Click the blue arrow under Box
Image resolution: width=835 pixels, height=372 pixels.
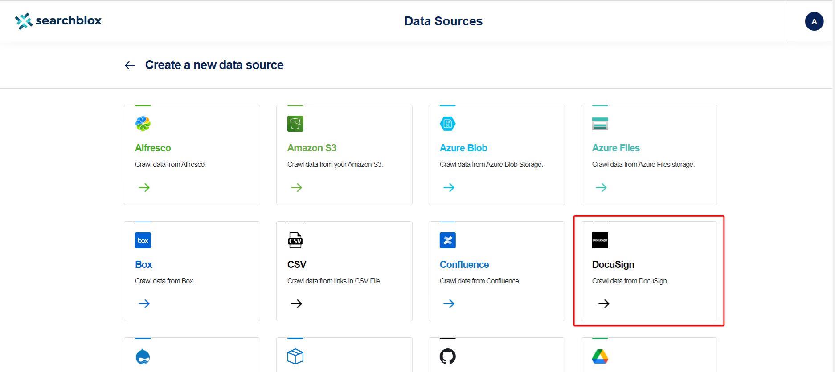[144, 303]
